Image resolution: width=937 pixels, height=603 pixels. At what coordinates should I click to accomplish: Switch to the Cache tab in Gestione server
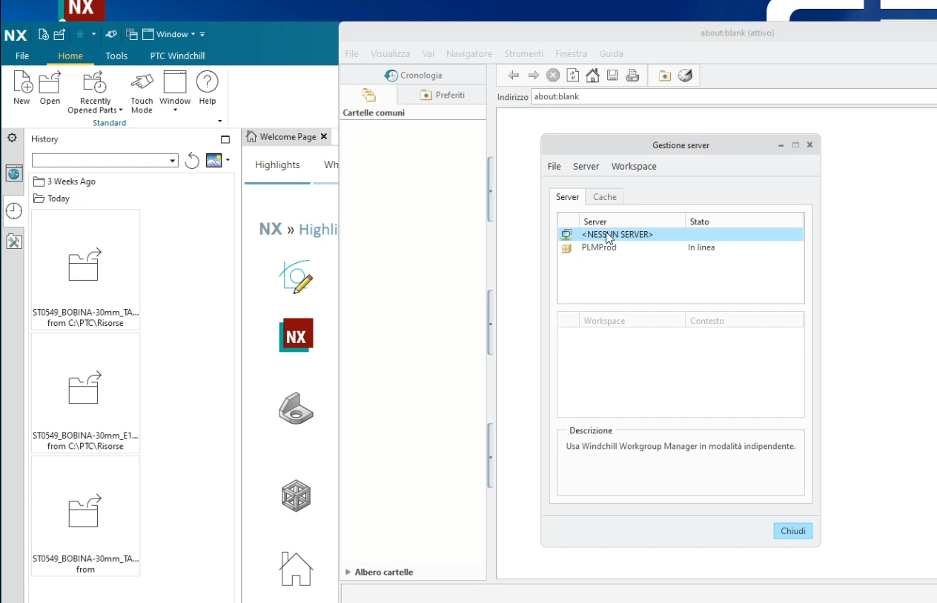coord(604,196)
